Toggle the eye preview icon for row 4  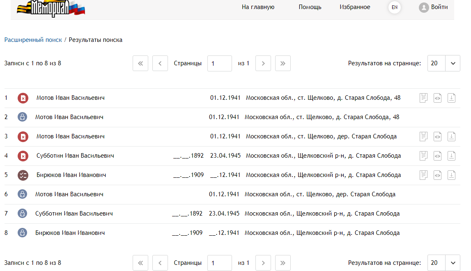(x=438, y=156)
